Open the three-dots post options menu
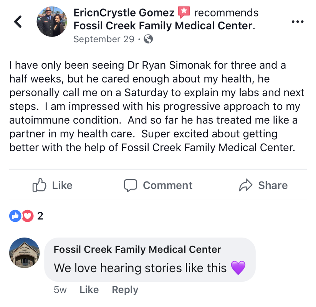This screenshot has width=316, height=307. click(x=298, y=21)
